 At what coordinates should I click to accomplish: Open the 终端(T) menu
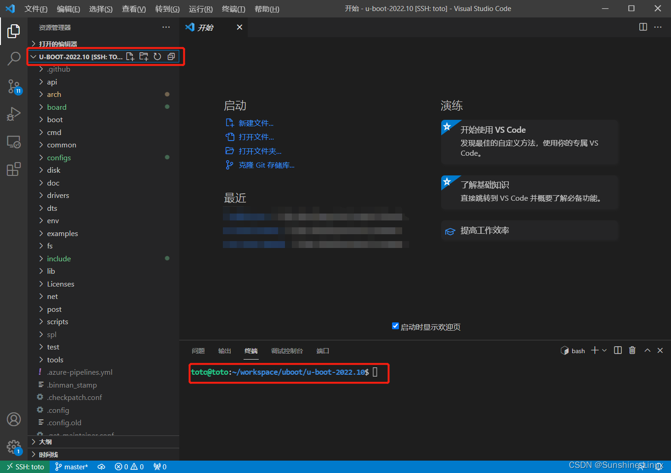click(x=233, y=9)
